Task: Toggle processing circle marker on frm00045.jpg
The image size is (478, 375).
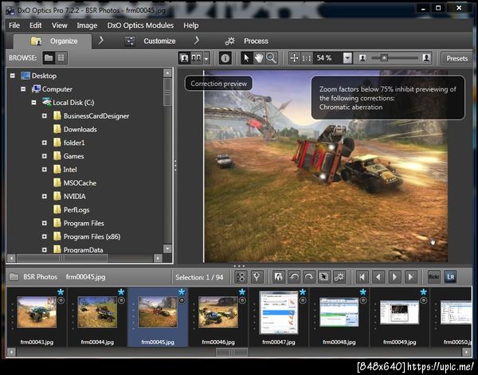Action: coord(182,301)
